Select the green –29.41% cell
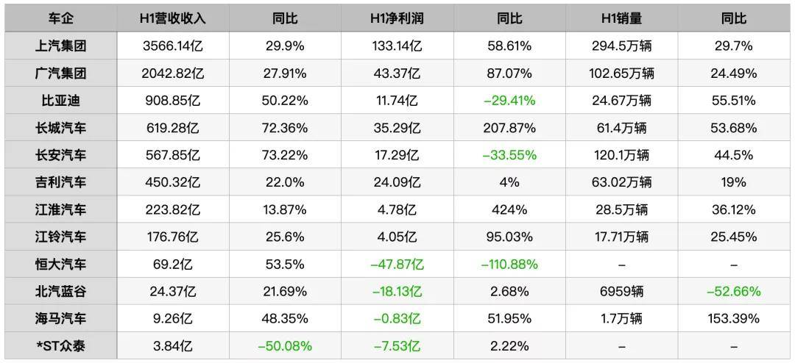This screenshot has width=795, height=363. [509, 101]
